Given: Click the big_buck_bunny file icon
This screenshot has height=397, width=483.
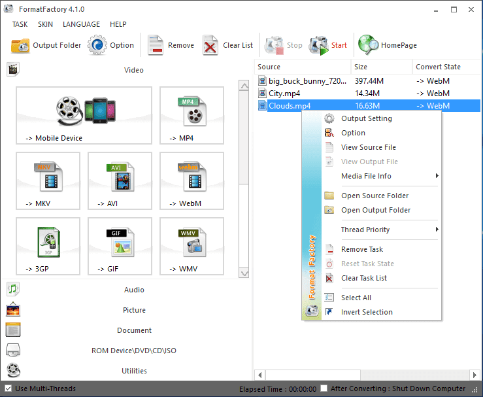Looking at the screenshot, I should pyautogui.click(x=262, y=80).
